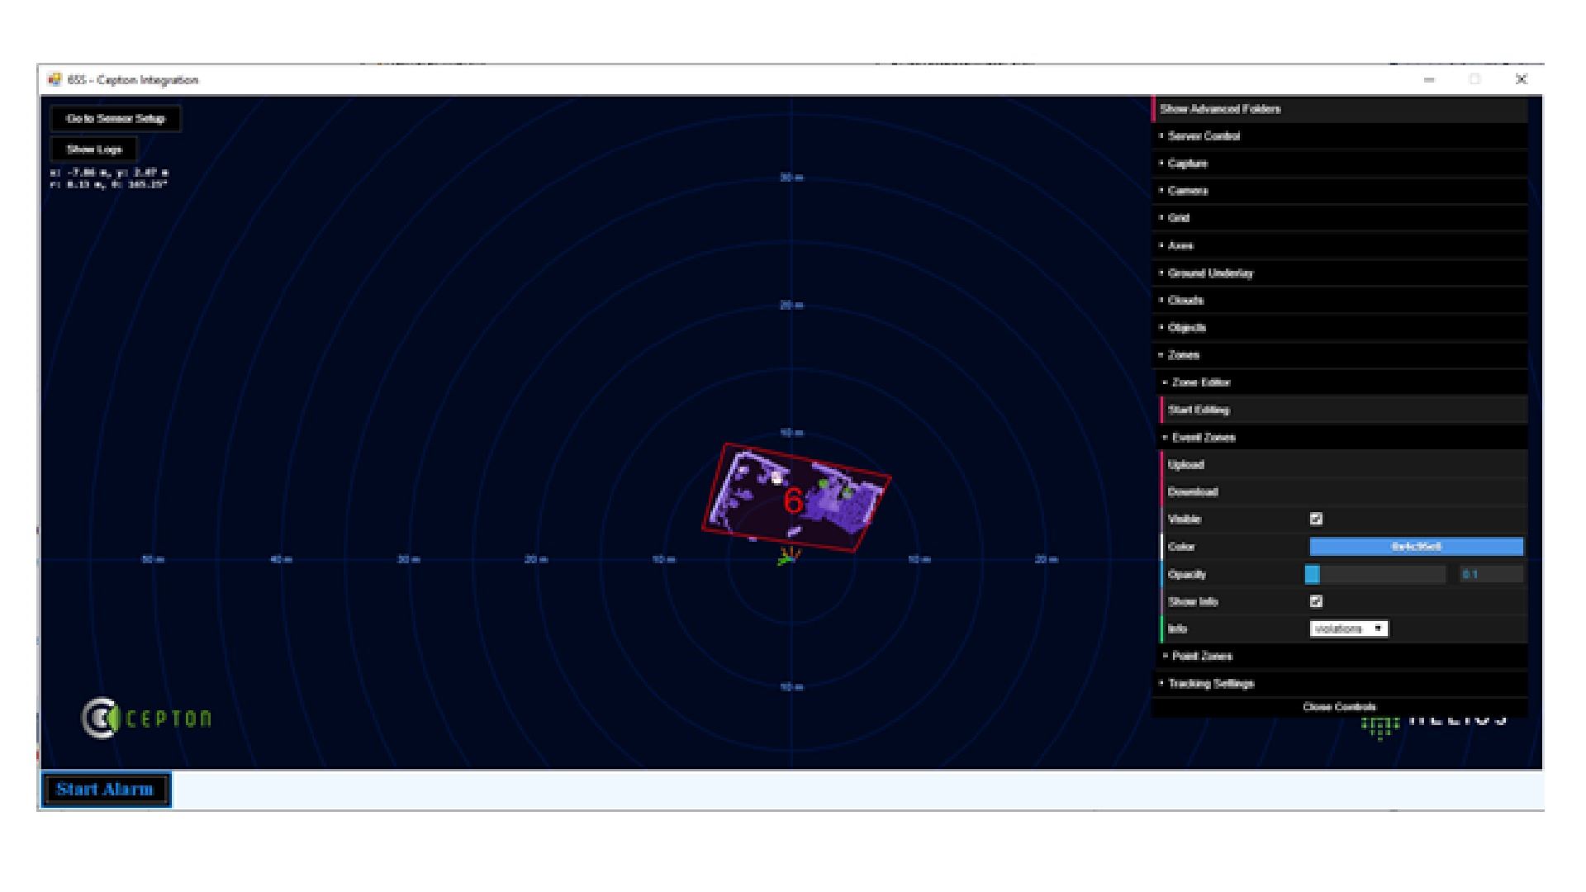Open Go to Sensor Setup
The height and width of the screenshot is (892, 1586).
115,118
